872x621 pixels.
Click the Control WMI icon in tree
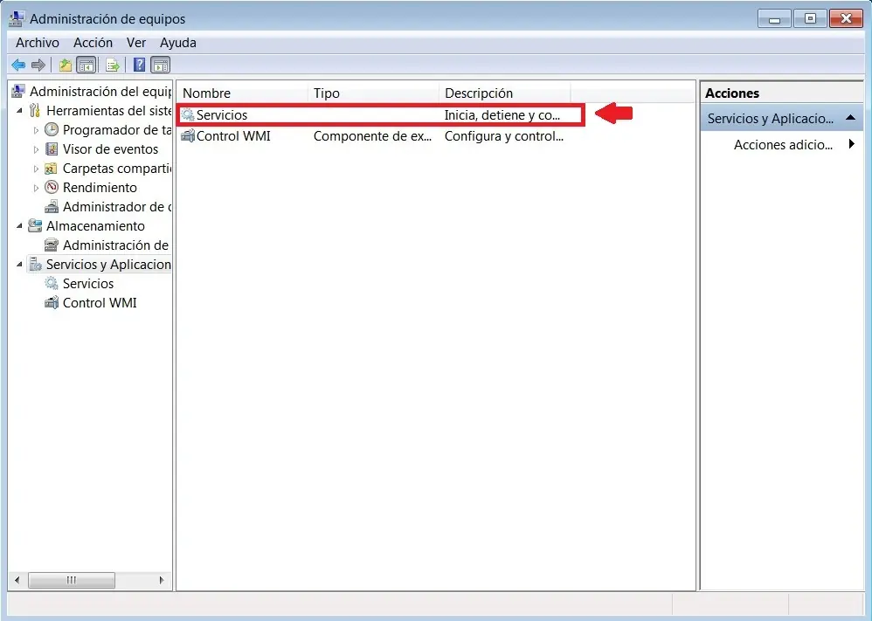(52, 302)
